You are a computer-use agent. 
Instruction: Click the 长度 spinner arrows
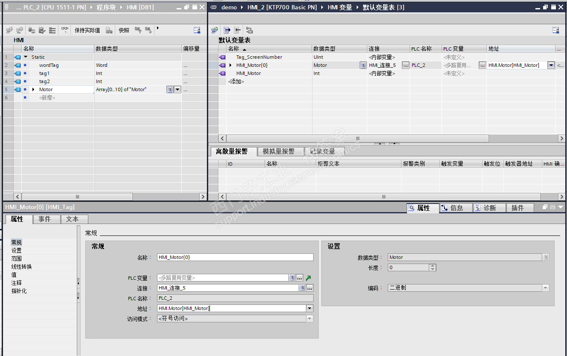[433, 267]
